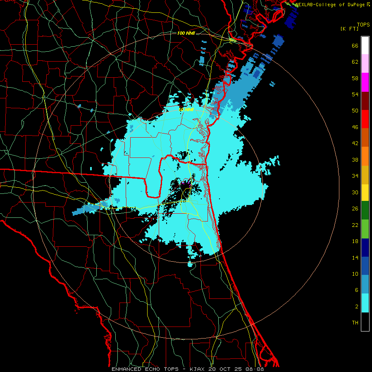The height and width of the screenshot is (372, 372).
Task: Click the light green 26 kft legend swatch
Action: (365, 229)
